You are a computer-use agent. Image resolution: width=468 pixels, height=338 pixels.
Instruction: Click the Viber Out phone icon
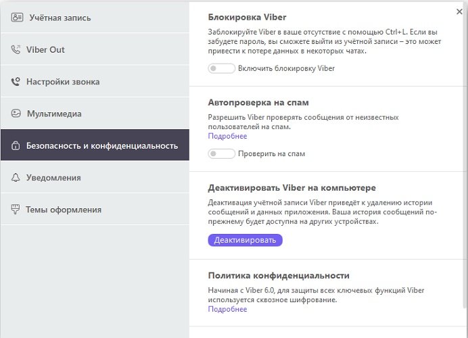pyautogui.click(x=16, y=49)
